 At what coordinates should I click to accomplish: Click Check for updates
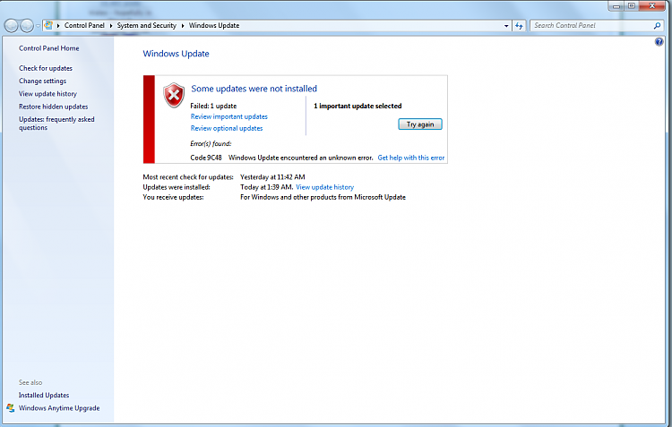(x=46, y=68)
